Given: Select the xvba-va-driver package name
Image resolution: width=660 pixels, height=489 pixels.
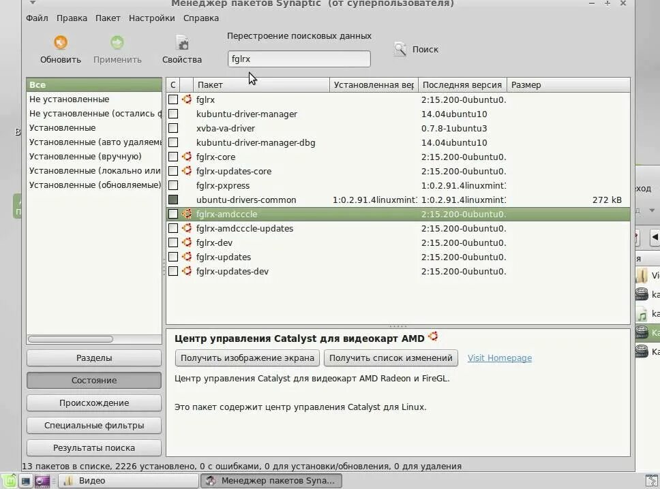Looking at the screenshot, I should (225, 128).
